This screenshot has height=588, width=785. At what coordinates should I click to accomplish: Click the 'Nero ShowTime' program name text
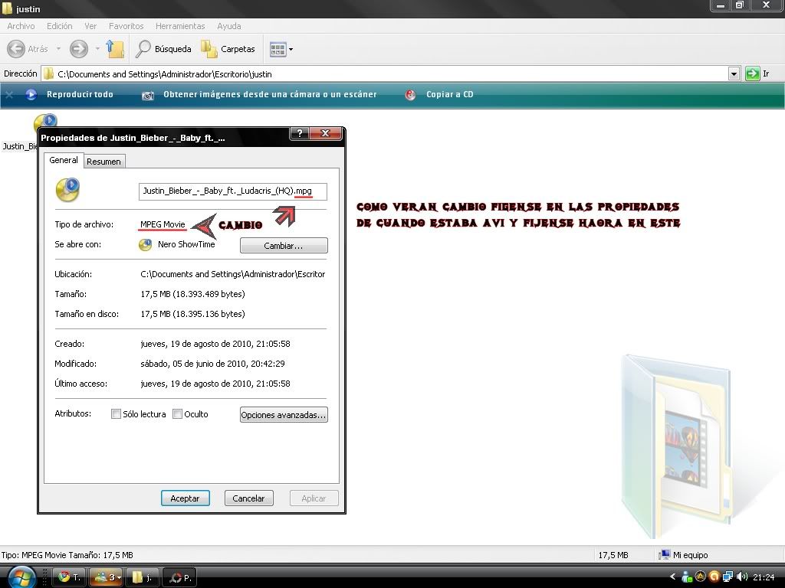186,244
